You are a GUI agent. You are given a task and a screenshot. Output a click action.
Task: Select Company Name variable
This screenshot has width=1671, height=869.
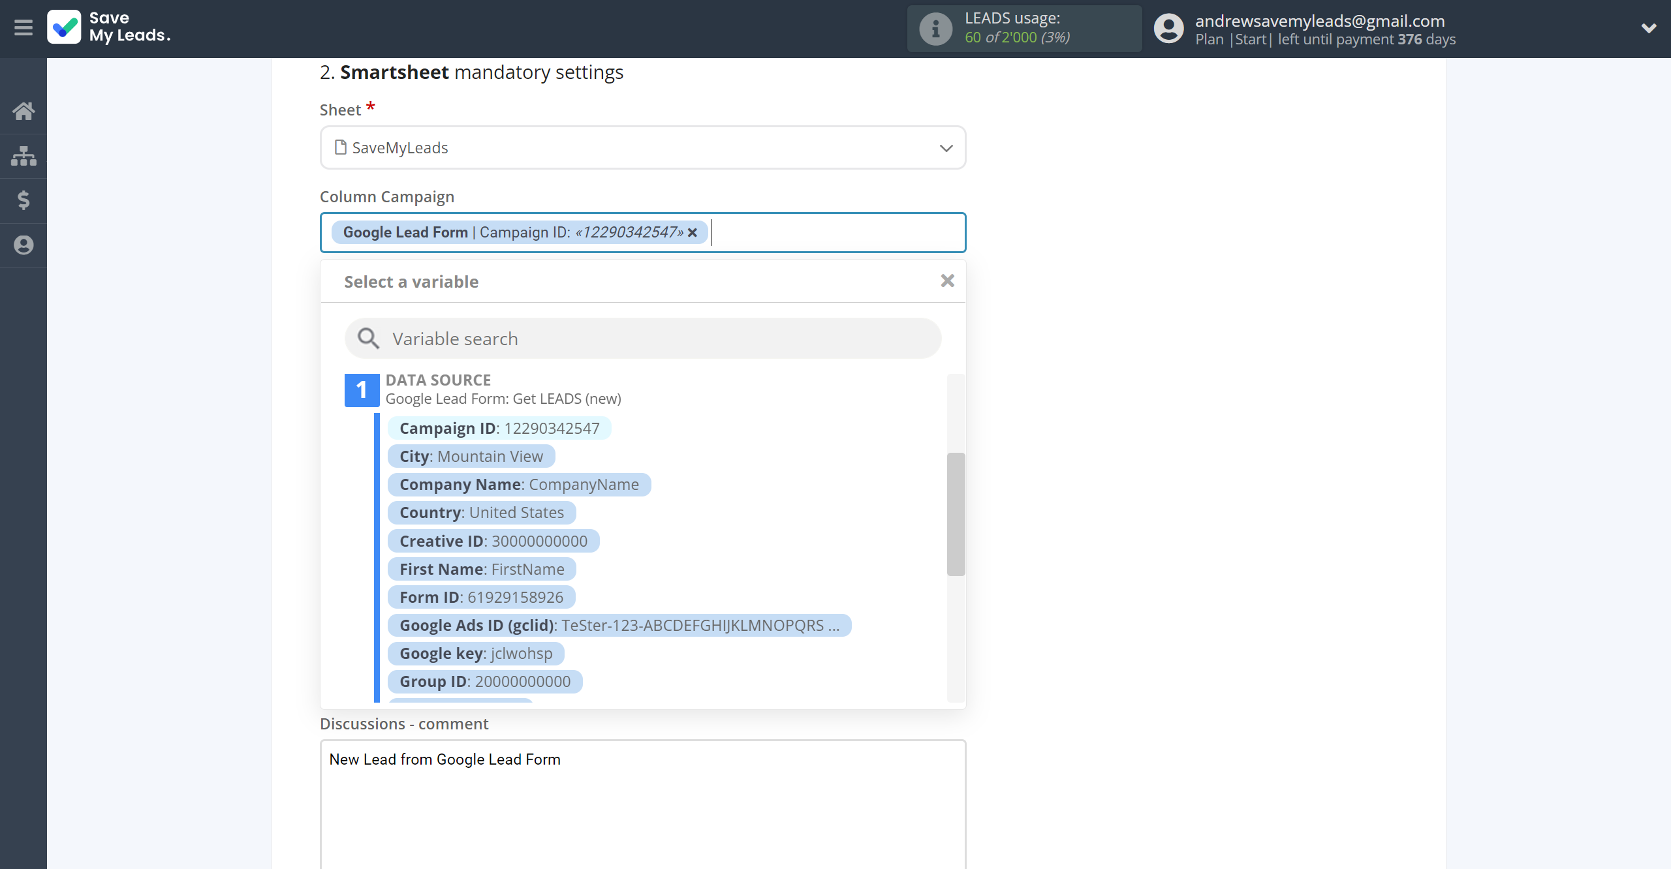click(x=519, y=485)
